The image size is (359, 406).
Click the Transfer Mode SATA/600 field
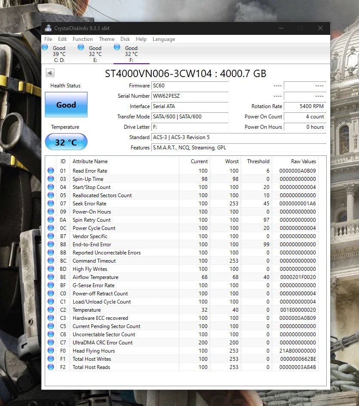(x=190, y=117)
